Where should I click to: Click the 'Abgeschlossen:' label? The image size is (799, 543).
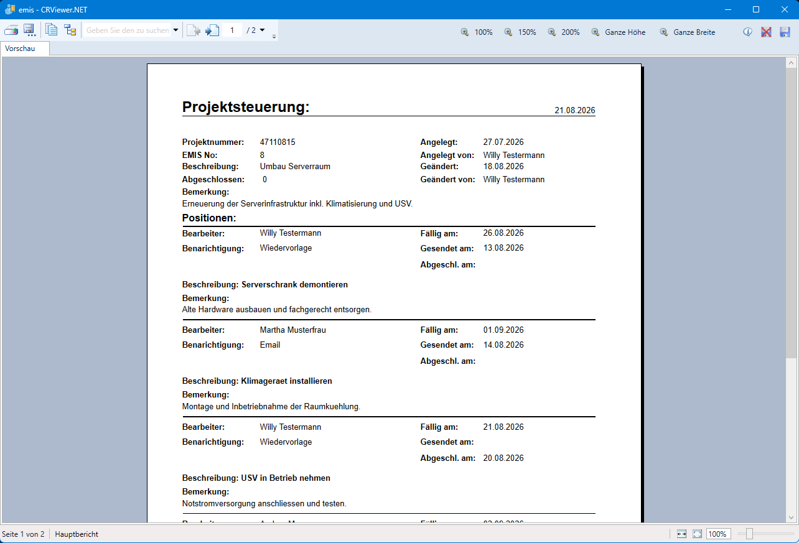click(x=213, y=179)
